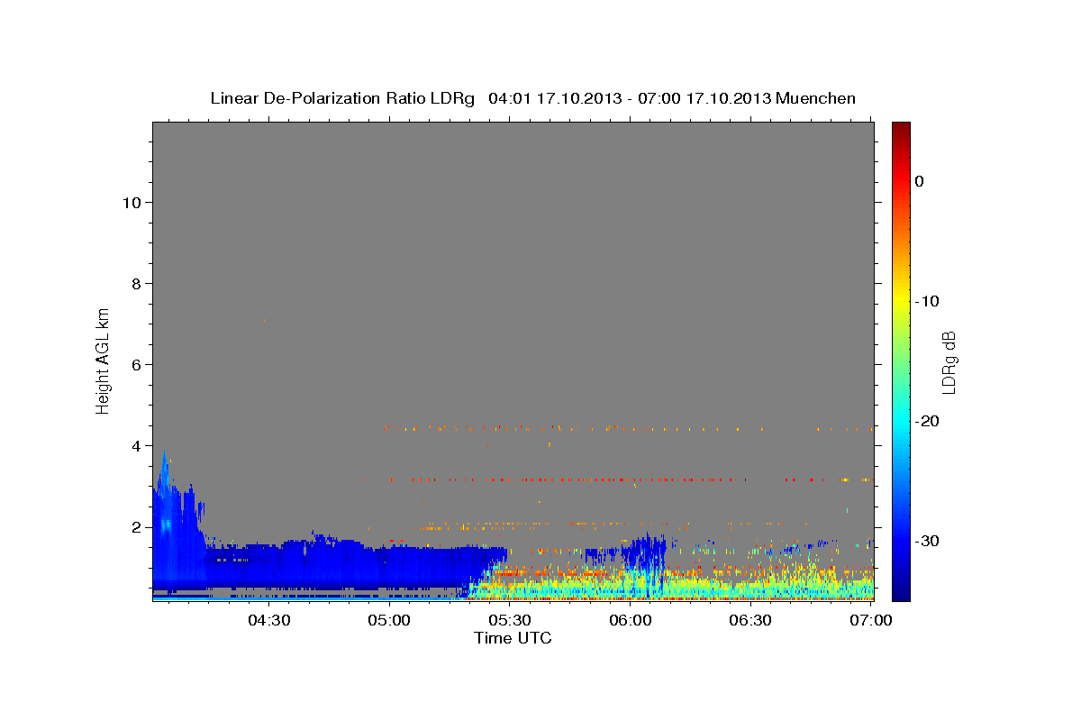
Task: Click the height tick label 4
Action: coord(134,446)
